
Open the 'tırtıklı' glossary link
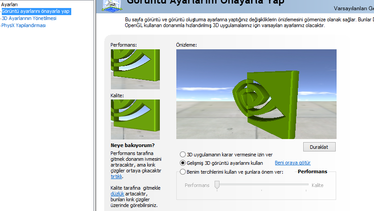116,176
